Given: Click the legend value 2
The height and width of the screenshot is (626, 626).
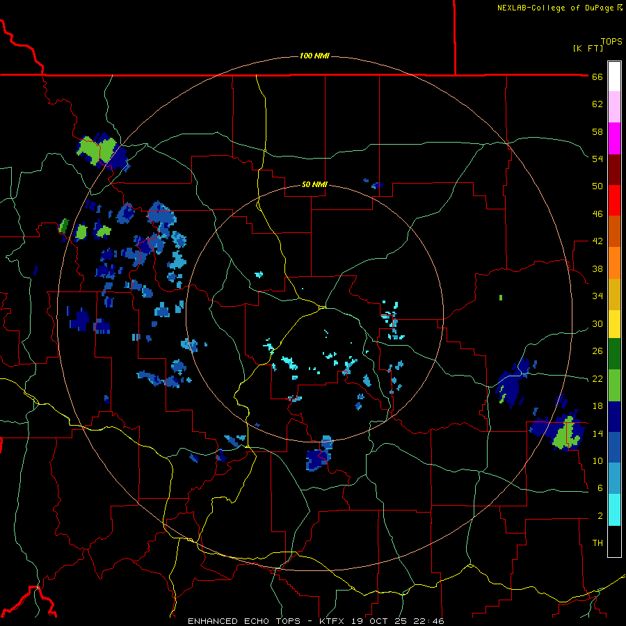Looking at the screenshot, I should click(600, 516).
